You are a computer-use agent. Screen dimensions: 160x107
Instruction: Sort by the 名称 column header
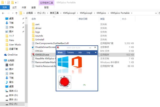(34, 19)
